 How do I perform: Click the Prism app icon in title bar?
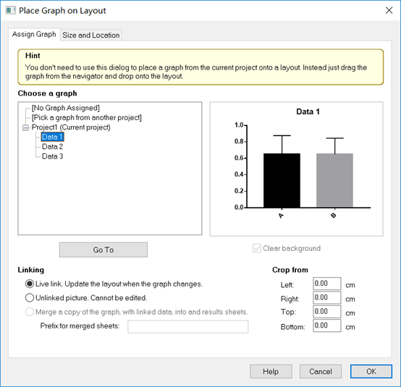coord(10,10)
